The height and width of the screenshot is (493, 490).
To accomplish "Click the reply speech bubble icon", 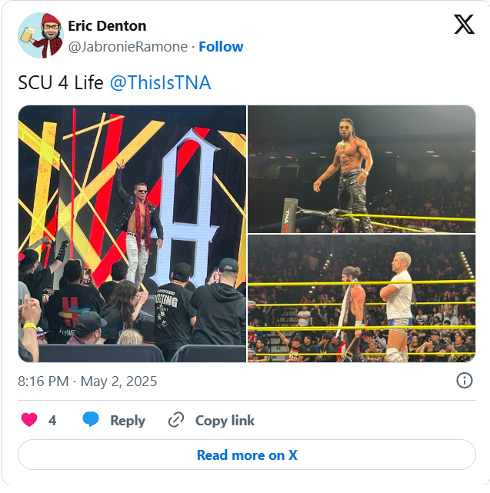I will [x=91, y=420].
